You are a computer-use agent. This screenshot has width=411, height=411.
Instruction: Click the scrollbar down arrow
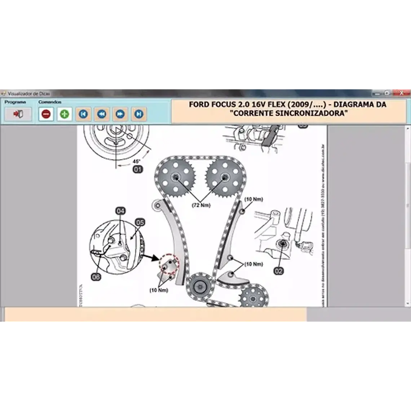(408, 304)
